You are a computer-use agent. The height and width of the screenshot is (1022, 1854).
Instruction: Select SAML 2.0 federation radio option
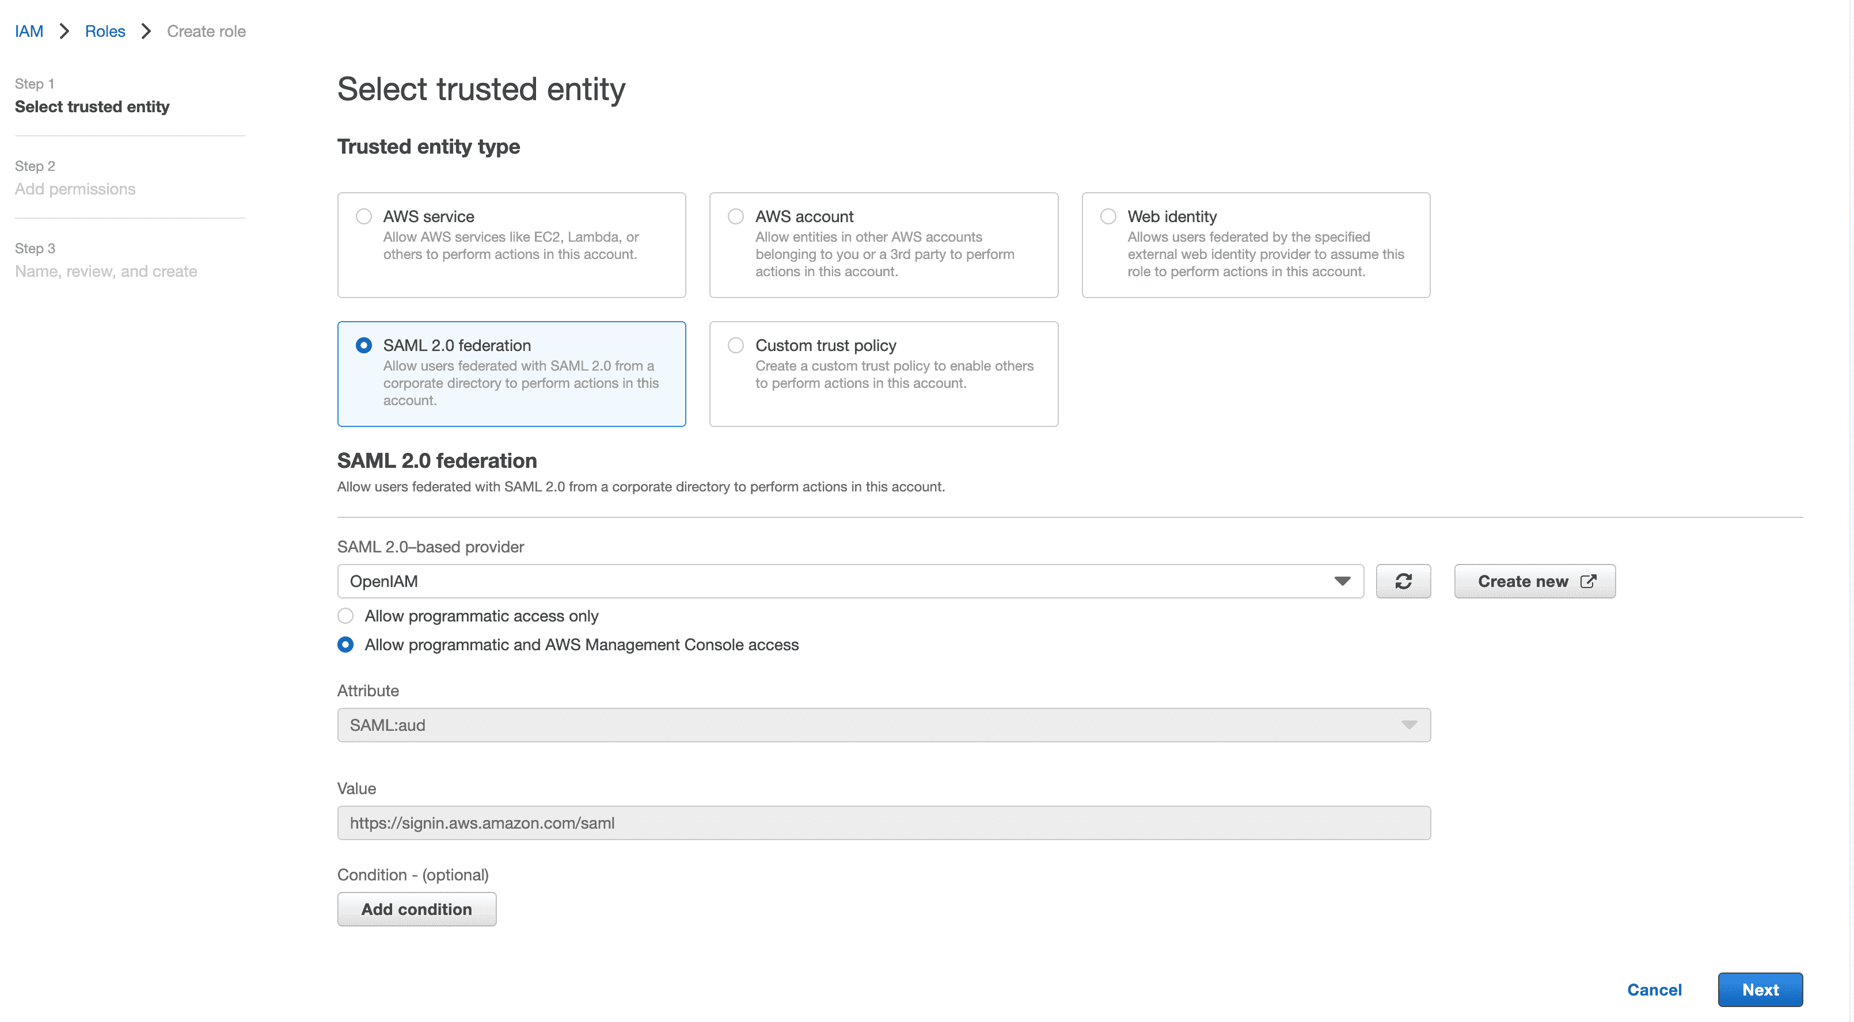(363, 345)
